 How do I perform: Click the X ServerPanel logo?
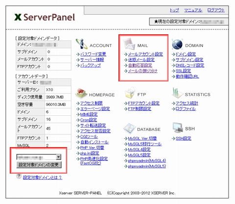[x=45, y=17]
